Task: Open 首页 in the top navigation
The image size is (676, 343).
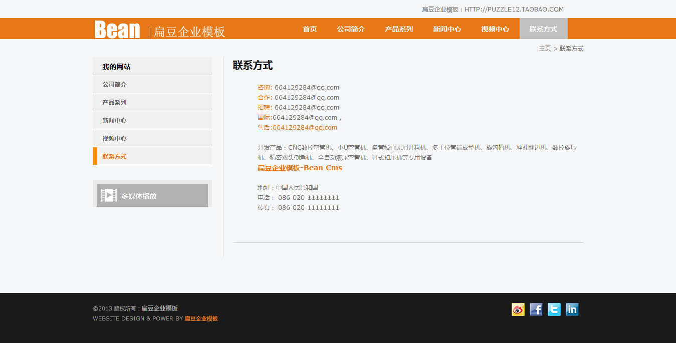Action: point(310,29)
